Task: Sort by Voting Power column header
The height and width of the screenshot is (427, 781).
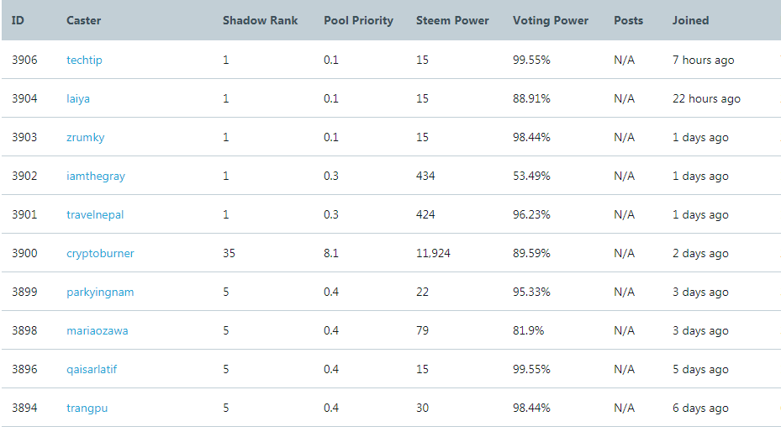Action: [551, 20]
